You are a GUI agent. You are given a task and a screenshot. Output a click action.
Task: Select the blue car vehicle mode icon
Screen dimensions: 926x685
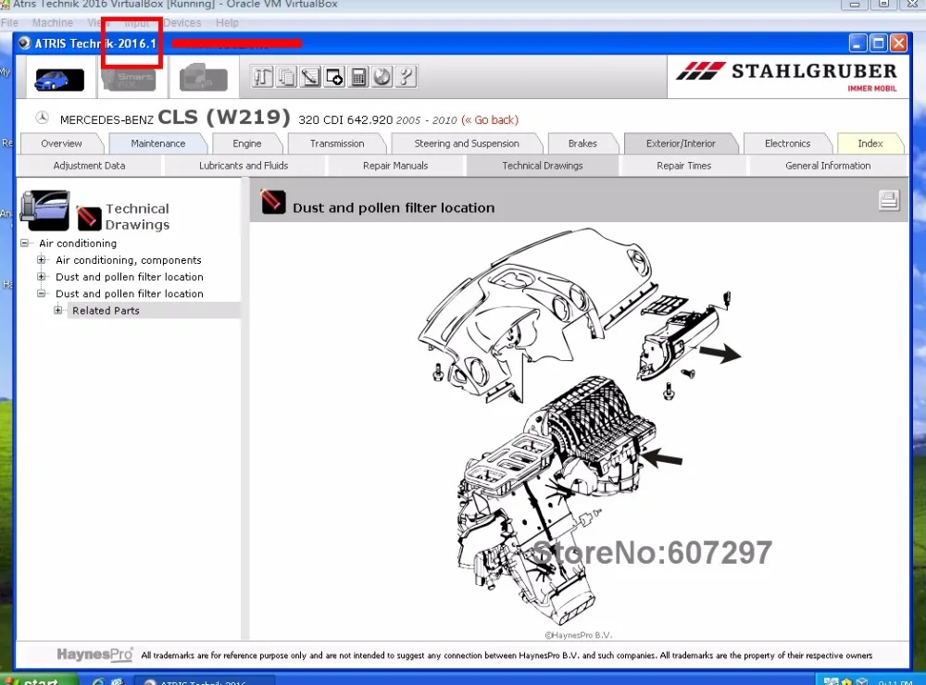[x=59, y=80]
